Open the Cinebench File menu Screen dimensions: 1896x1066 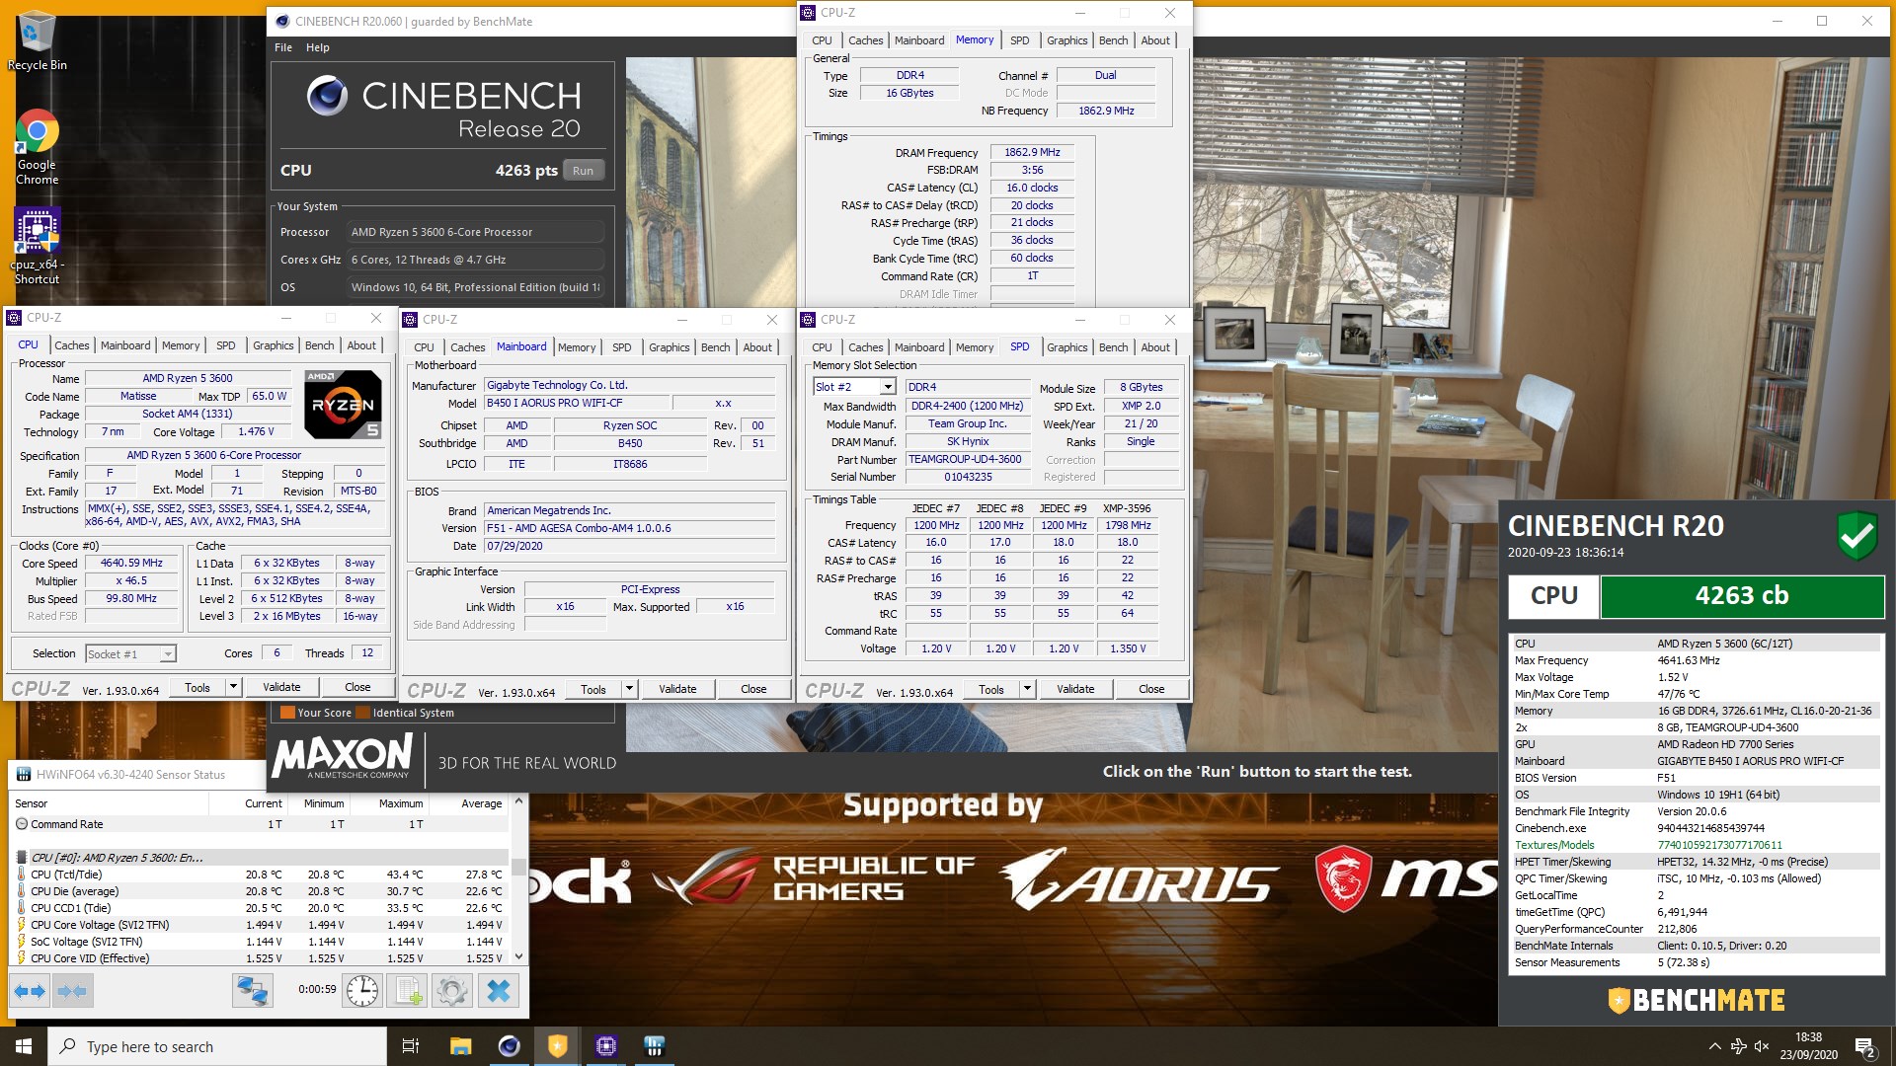coord(283,47)
